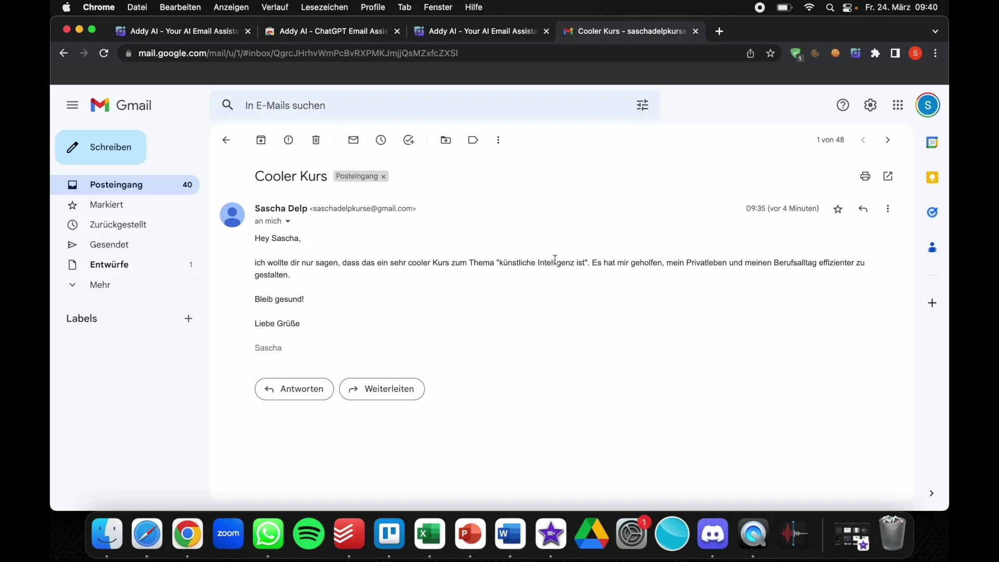This screenshot has width=999, height=562.
Task: Expand the email recipient details dropdown
Action: click(x=288, y=221)
